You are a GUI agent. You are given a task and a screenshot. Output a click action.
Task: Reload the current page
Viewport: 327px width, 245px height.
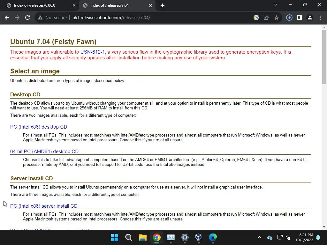click(27, 18)
